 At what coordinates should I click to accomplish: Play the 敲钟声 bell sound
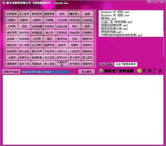(62, 45)
